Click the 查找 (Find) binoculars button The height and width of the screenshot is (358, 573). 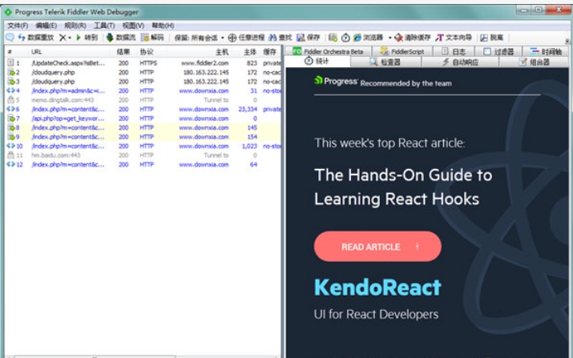click(x=280, y=38)
